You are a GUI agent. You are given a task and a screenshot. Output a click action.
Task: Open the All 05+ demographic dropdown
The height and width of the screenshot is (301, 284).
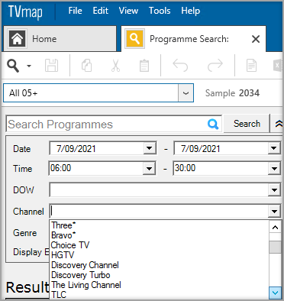point(186,93)
